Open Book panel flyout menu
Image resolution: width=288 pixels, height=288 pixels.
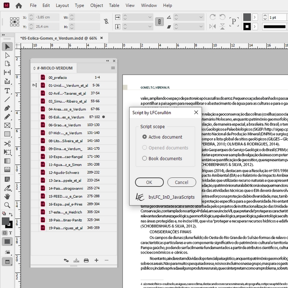click(113, 68)
